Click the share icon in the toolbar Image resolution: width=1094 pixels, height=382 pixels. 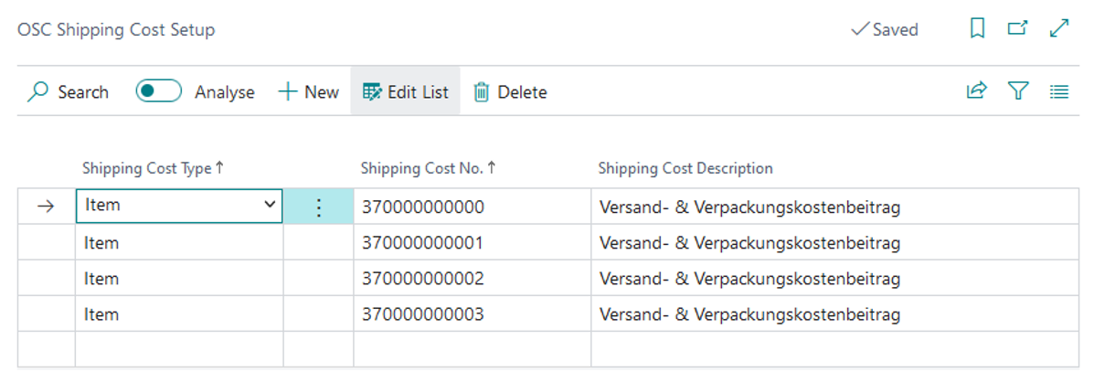(977, 90)
